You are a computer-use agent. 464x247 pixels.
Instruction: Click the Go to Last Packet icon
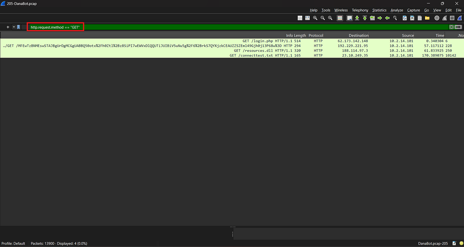pos(357,18)
